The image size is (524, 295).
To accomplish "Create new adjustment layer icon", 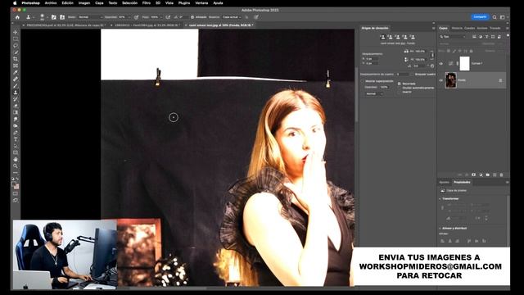I will coord(481,175).
